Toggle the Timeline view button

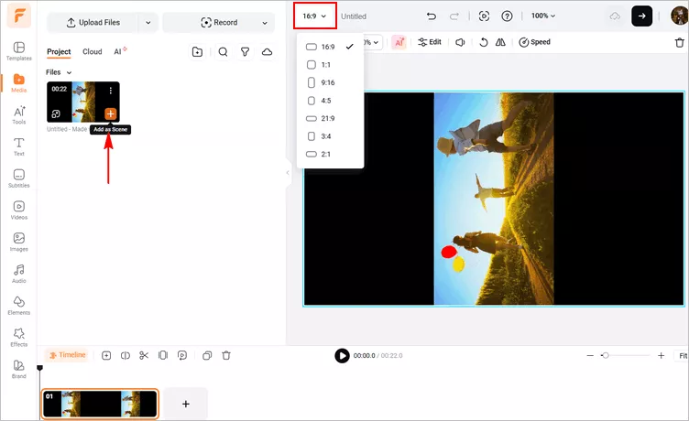(x=67, y=355)
